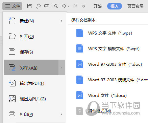
Task: Open the quick access toolbar customize dropdown
Action: (83, 6)
